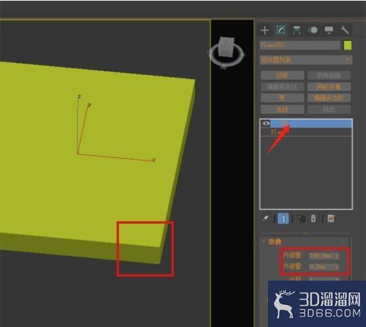Click the 涡轮平滑 modifier button

(x=329, y=87)
